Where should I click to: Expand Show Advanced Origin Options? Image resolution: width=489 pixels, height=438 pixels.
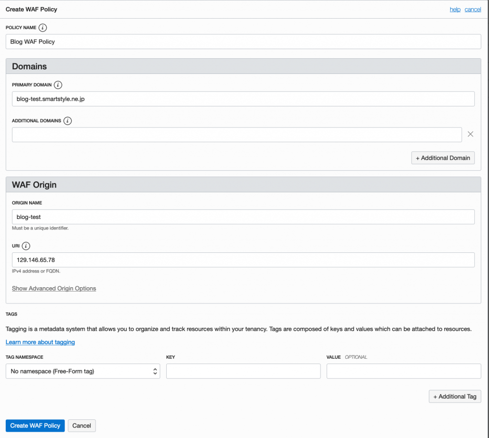pos(54,289)
